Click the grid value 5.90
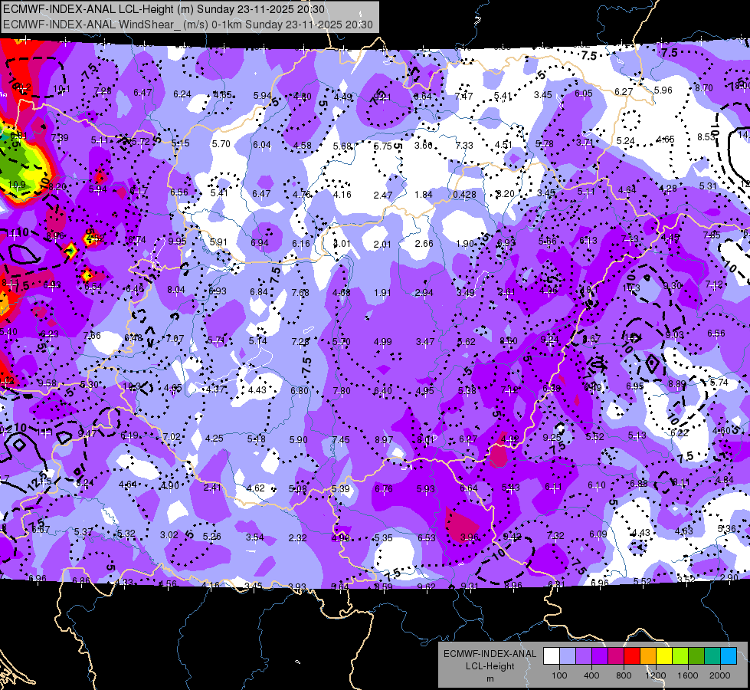The image size is (750, 690). (x=299, y=439)
